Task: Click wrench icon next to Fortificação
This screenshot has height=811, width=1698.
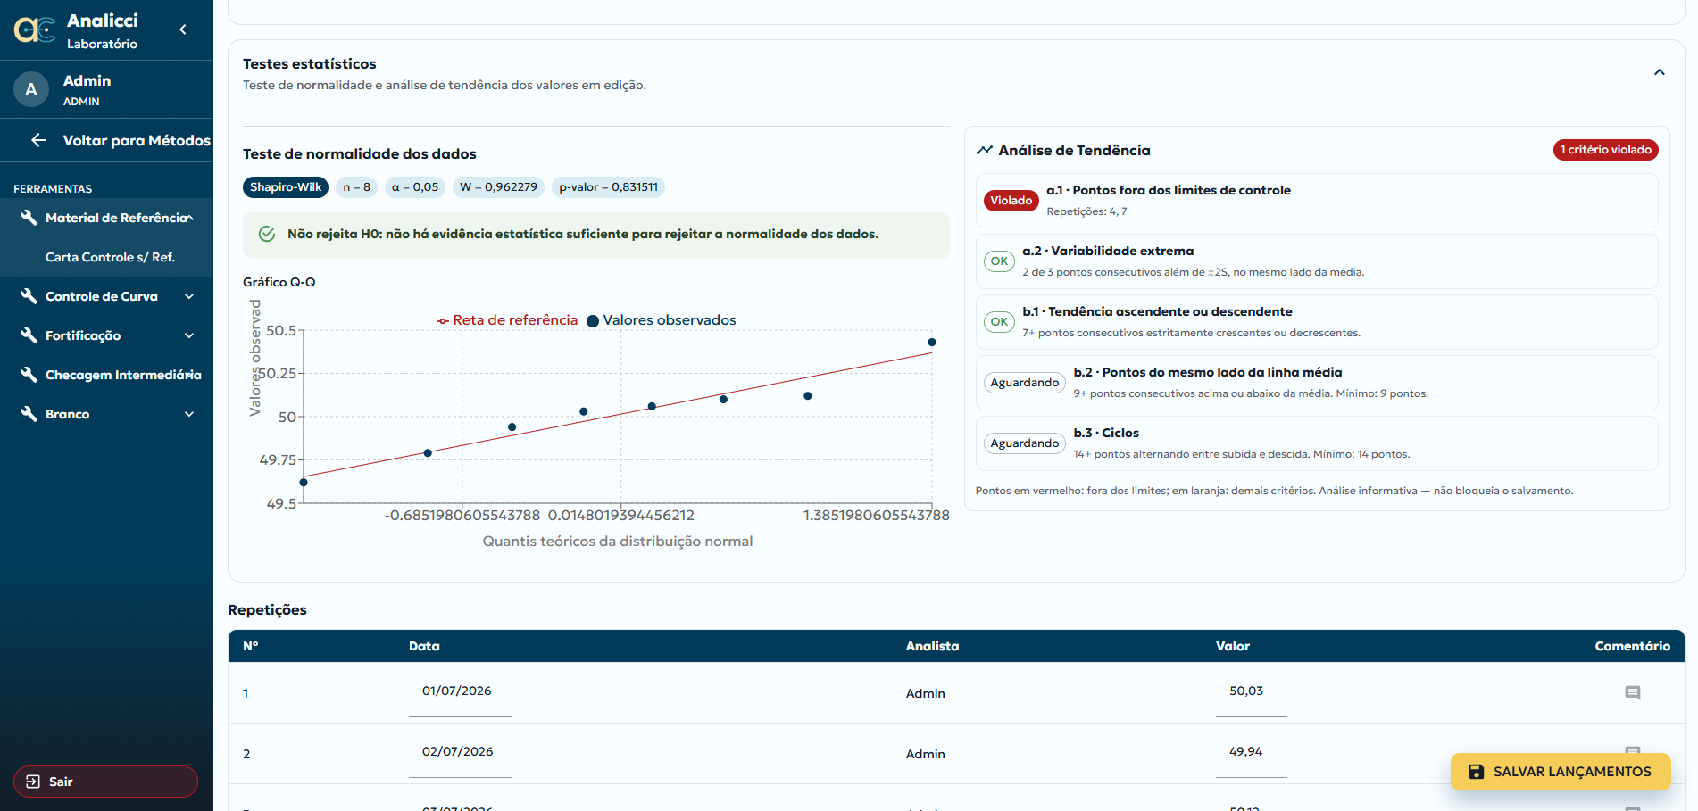Action: pyautogui.click(x=29, y=335)
